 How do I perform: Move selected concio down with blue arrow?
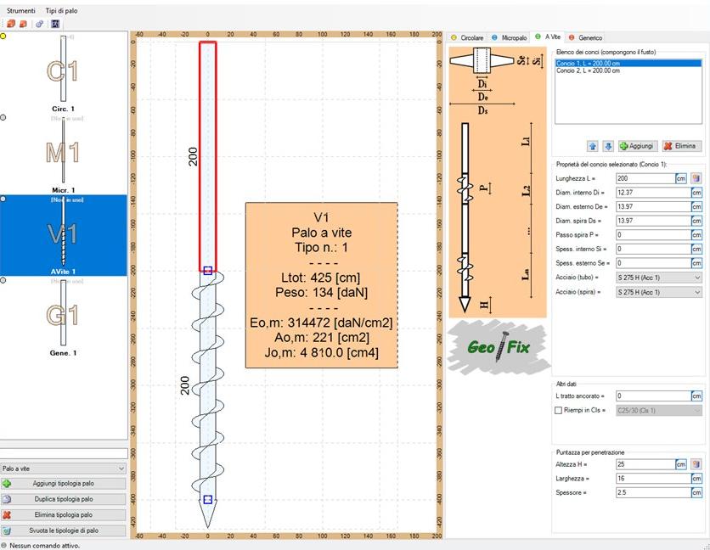[607, 146]
